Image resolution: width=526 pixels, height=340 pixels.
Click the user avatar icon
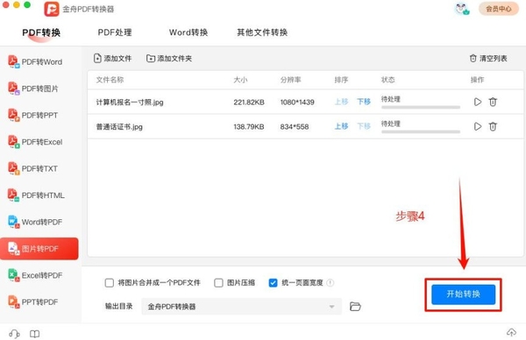462,9
